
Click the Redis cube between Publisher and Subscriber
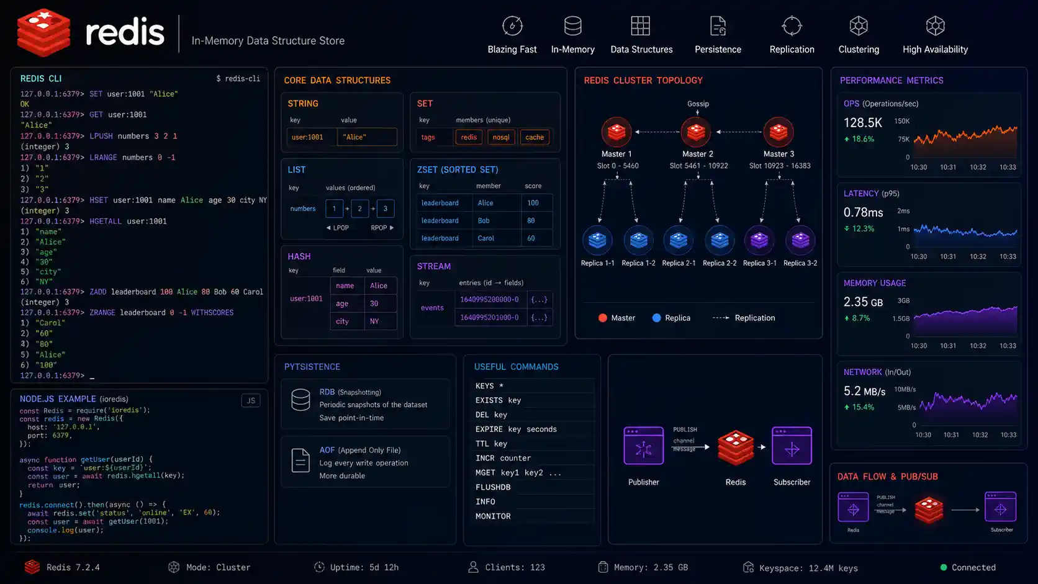pyautogui.click(x=736, y=447)
